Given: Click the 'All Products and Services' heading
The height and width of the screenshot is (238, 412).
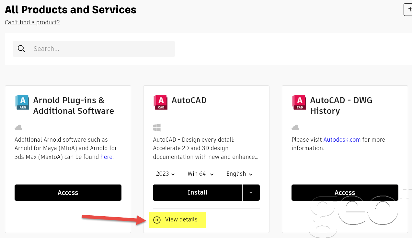Looking at the screenshot, I should [71, 10].
